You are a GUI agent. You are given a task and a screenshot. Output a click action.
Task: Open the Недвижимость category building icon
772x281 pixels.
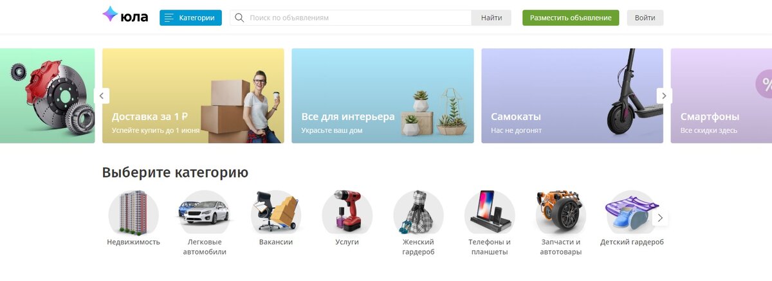(x=133, y=212)
